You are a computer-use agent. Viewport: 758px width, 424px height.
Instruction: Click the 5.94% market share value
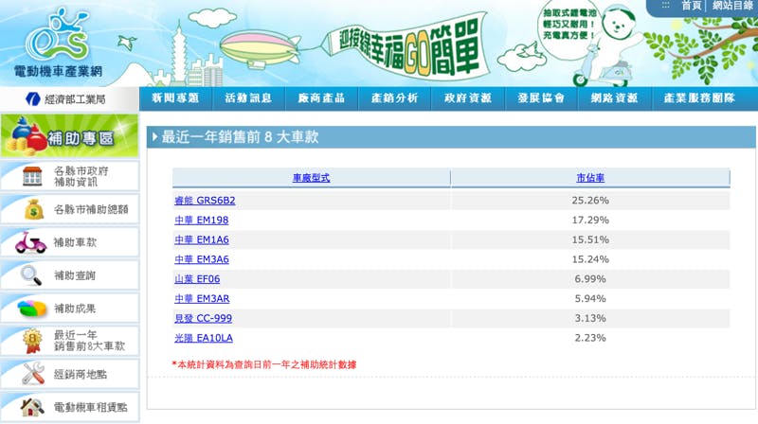click(x=590, y=299)
